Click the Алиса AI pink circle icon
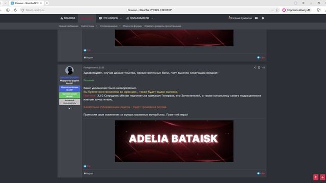 284,10
